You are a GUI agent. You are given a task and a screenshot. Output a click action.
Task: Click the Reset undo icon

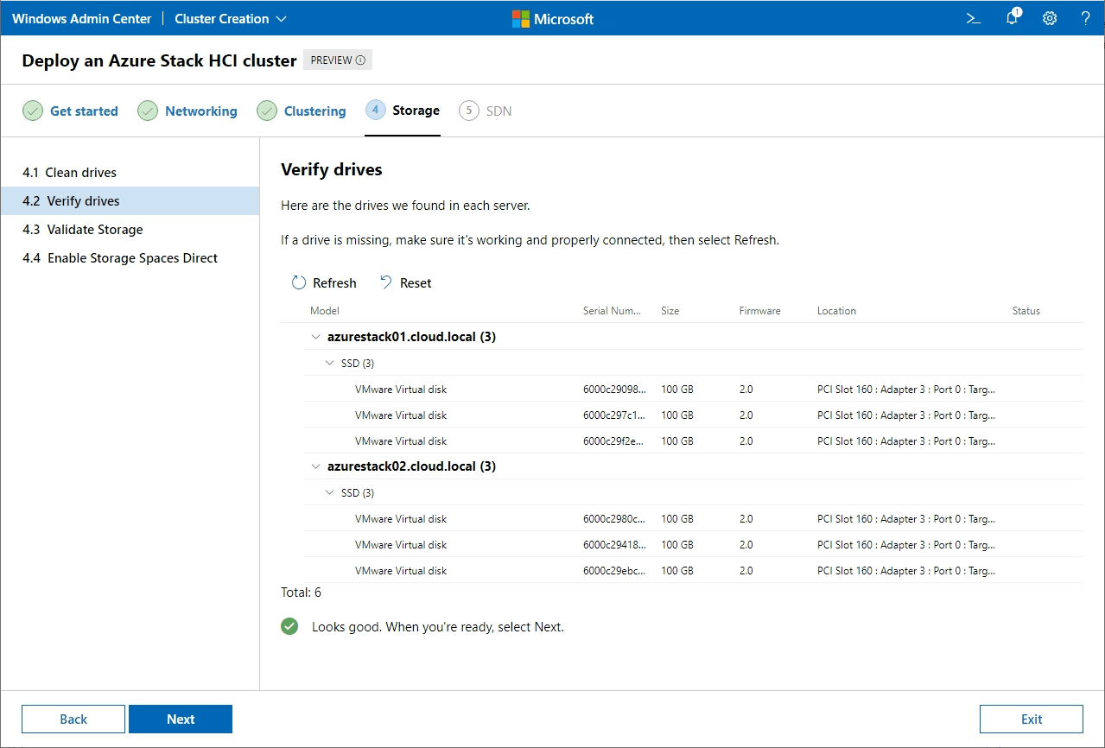click(385, 282)
